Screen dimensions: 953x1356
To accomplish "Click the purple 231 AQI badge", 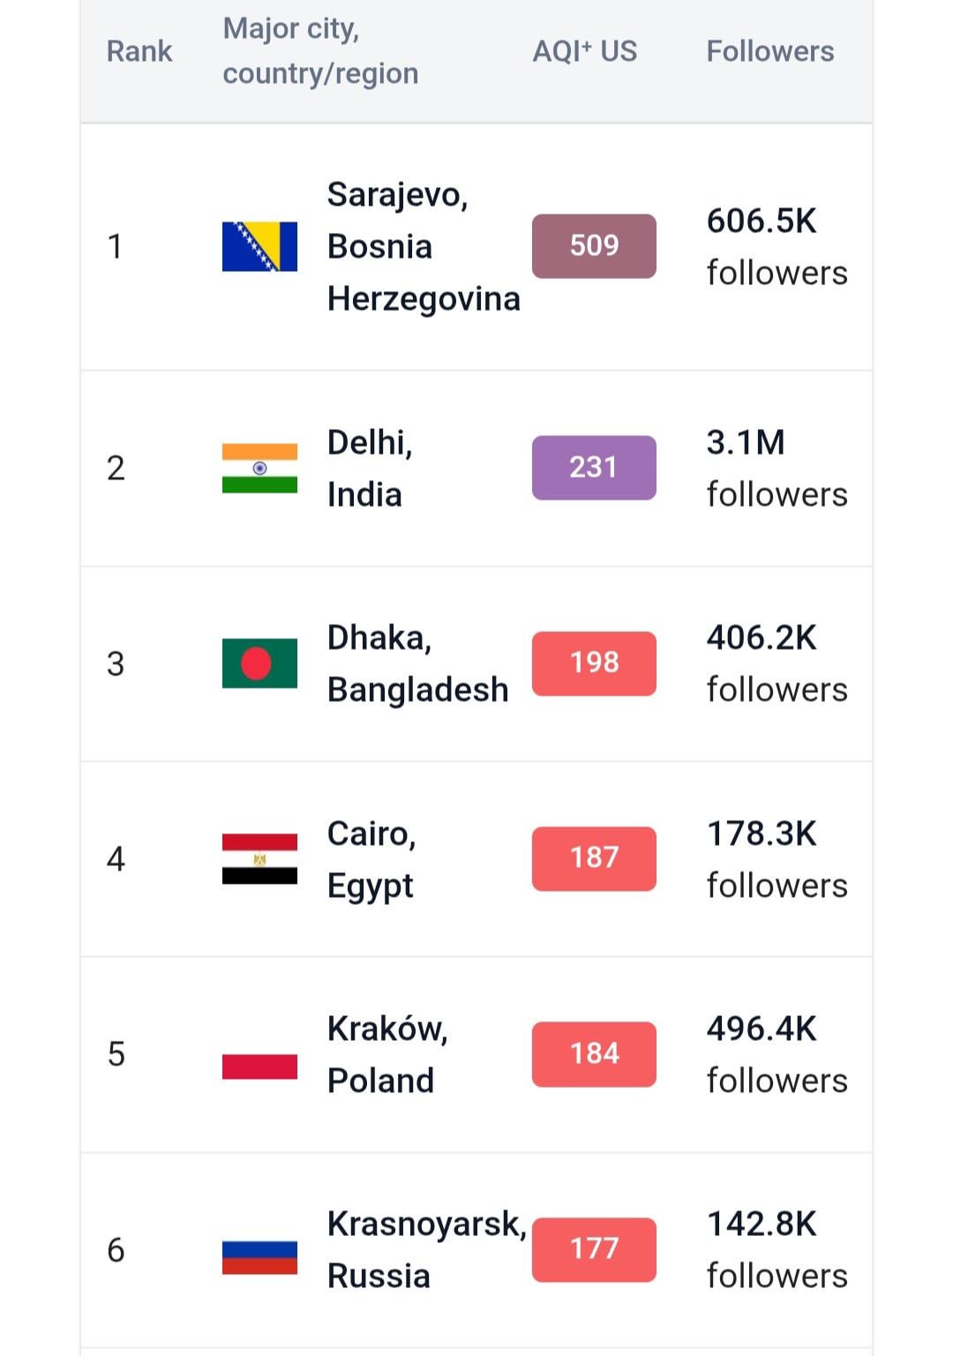I will tap(594, 468).
